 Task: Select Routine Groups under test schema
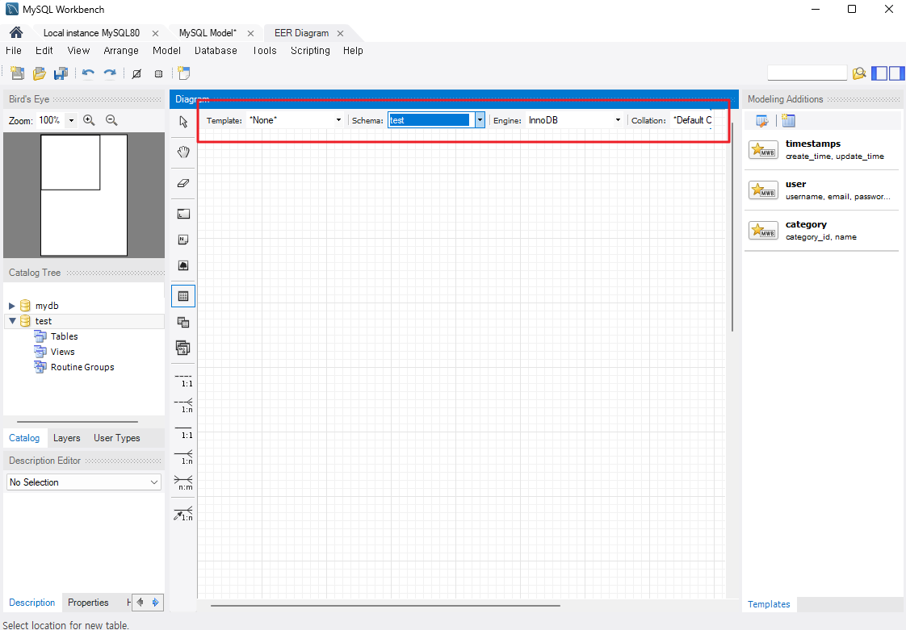click(82, 367)
